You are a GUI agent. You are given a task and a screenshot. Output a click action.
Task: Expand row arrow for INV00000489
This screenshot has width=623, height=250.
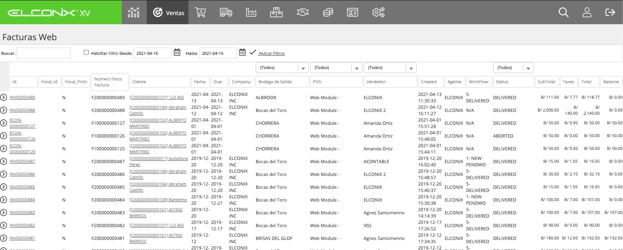coord(4,97)
